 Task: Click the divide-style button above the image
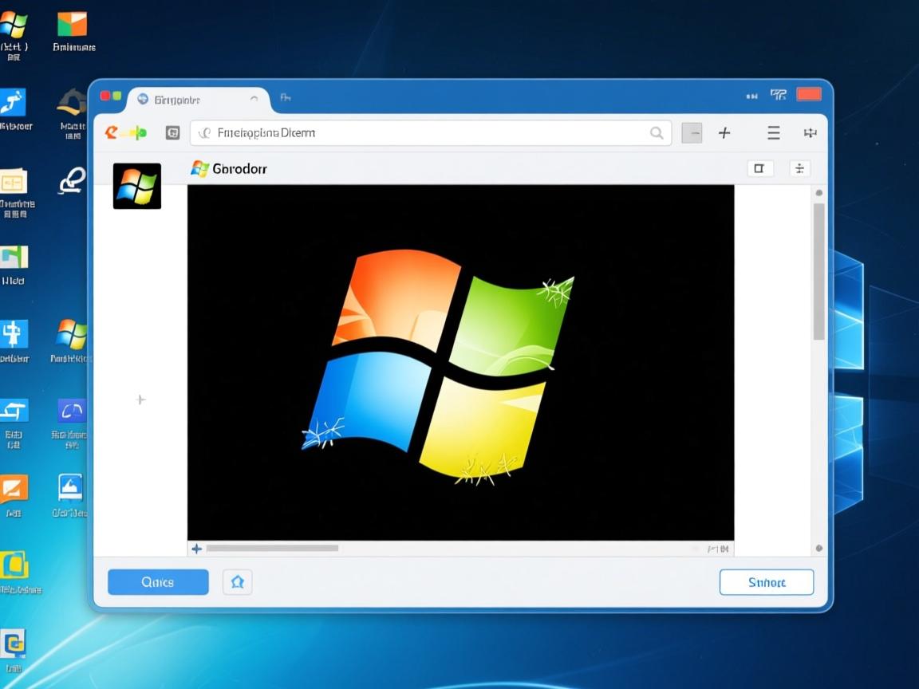799,168
